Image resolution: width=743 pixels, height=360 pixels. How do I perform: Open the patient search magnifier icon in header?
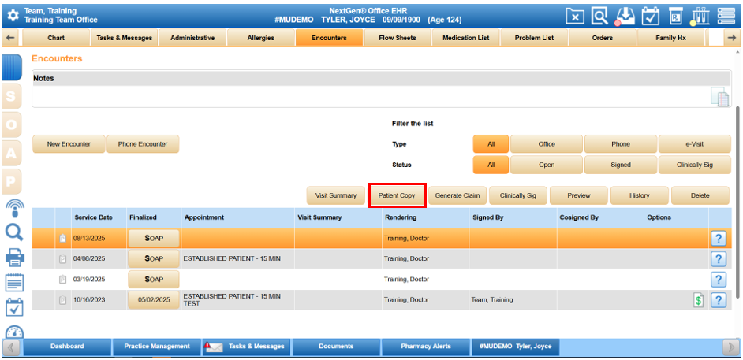coord(600,15)
